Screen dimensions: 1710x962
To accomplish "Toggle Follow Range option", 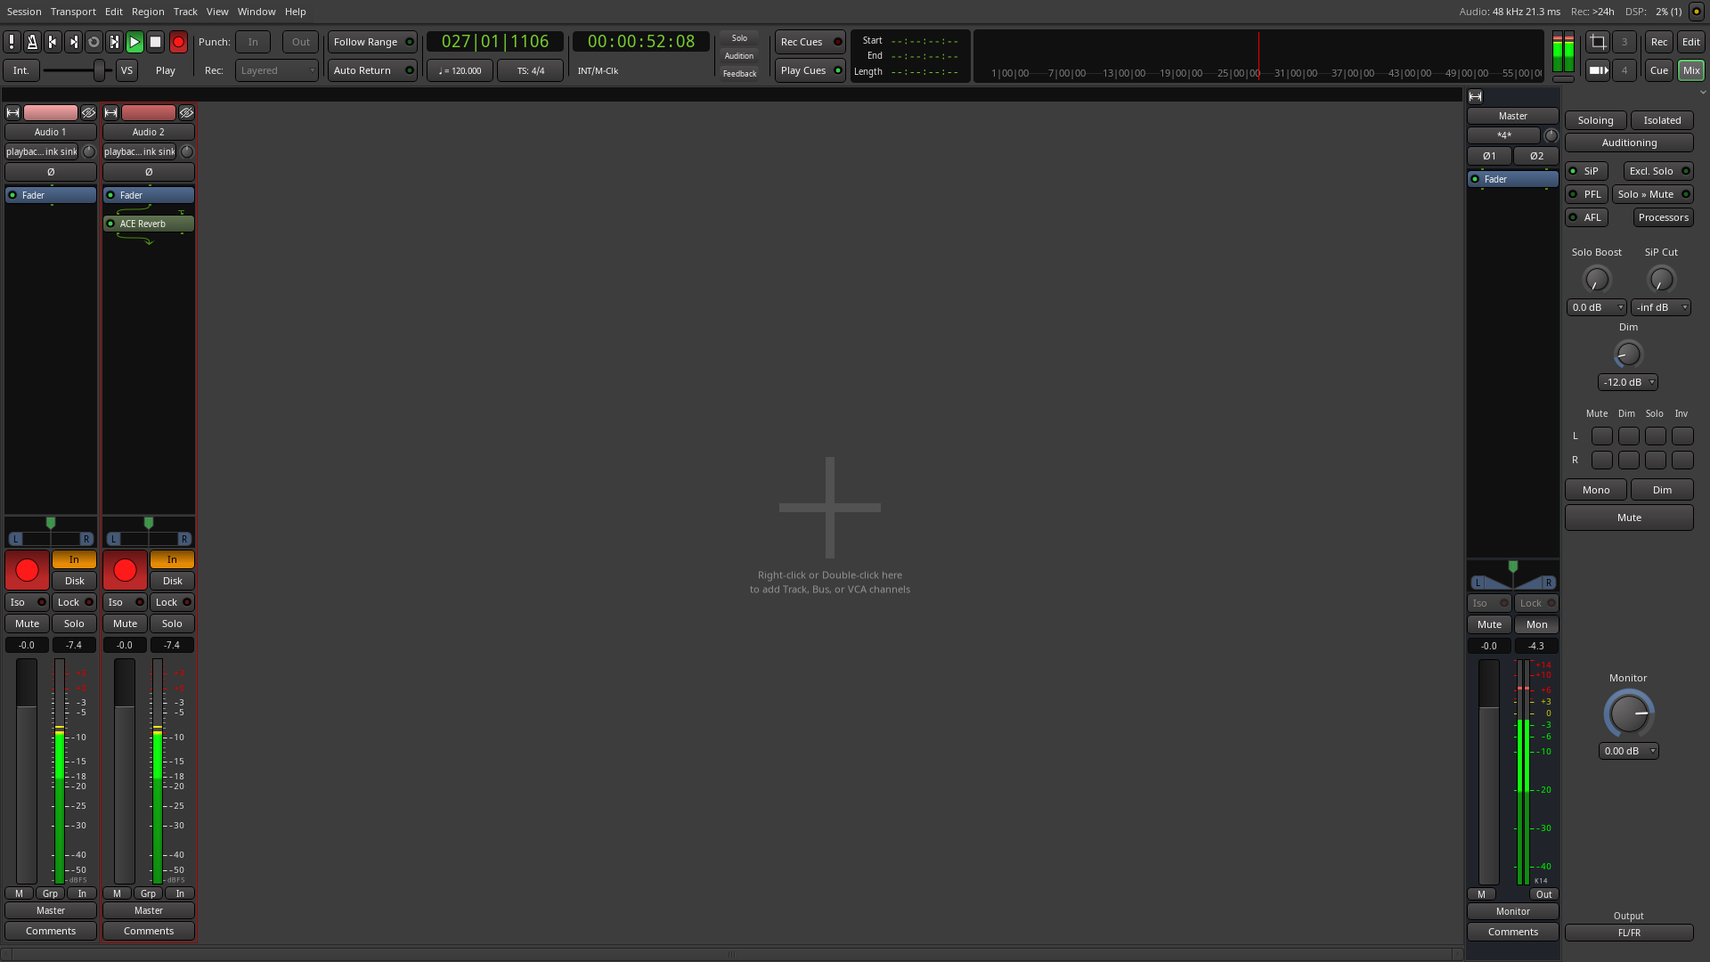I will pos(372,42).
